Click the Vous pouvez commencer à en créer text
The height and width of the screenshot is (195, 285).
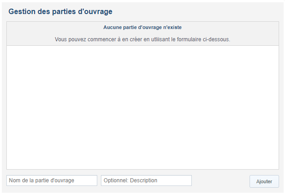tap(142, 39)
